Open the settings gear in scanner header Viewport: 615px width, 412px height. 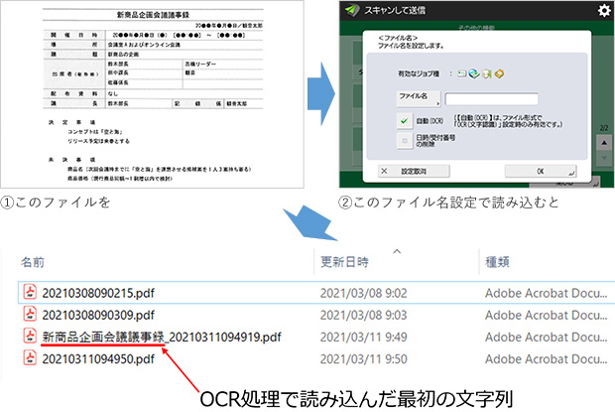[604, 11]
